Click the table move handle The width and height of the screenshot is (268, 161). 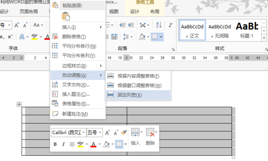pos(19,104)
